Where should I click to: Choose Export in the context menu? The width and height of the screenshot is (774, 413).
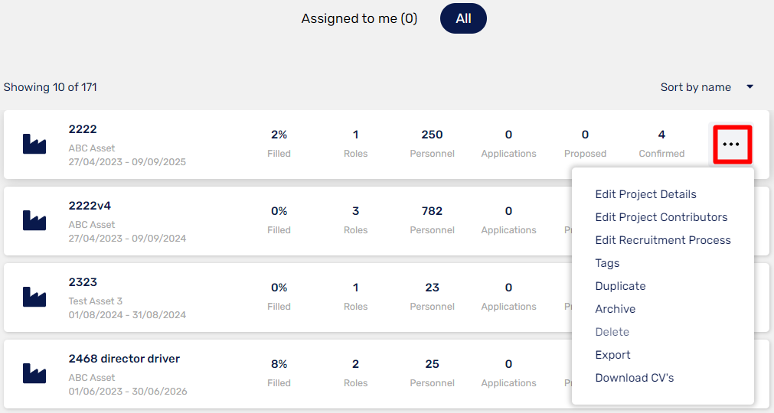click(612, 355)
